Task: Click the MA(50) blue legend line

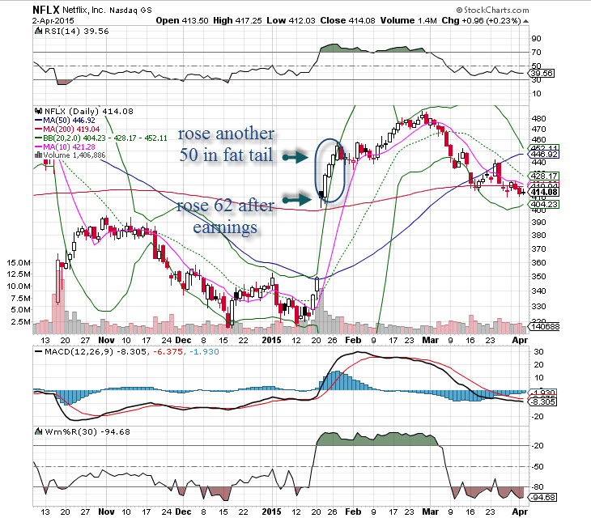Action: point(37,121)
